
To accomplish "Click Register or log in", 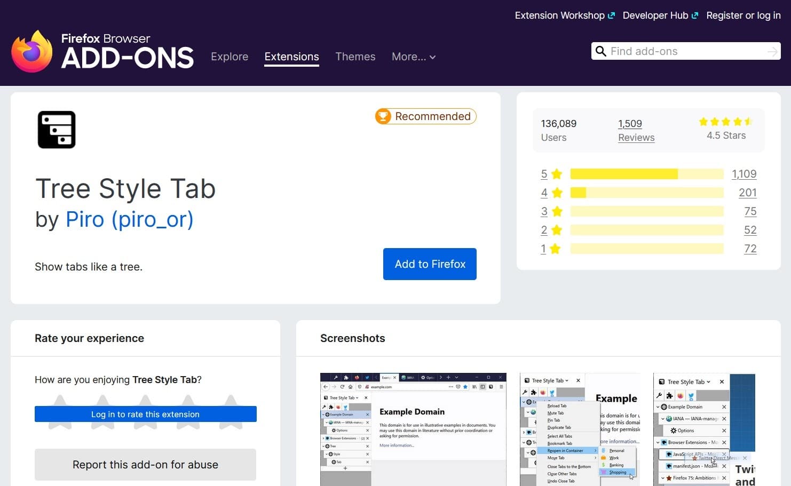I will tap(743, 15).
